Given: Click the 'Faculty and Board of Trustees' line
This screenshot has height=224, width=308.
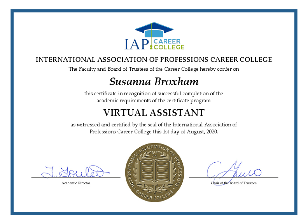Looking at the screenshot, I should tap(154, 69).
